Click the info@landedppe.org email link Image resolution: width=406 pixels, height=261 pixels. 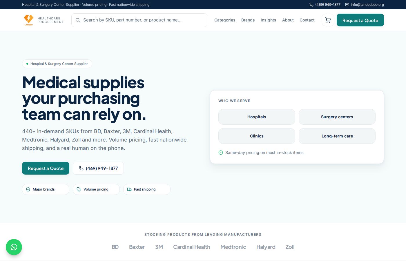367,5
